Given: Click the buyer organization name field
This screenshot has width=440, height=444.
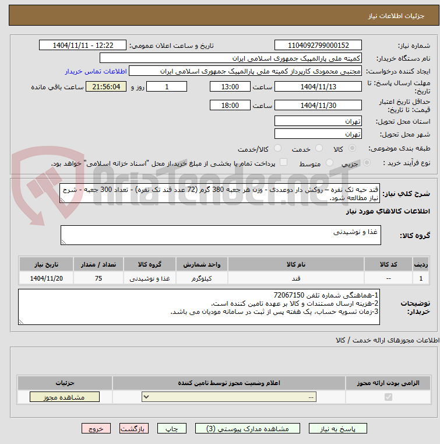Looking at the screenshot, I should [230, 58].
